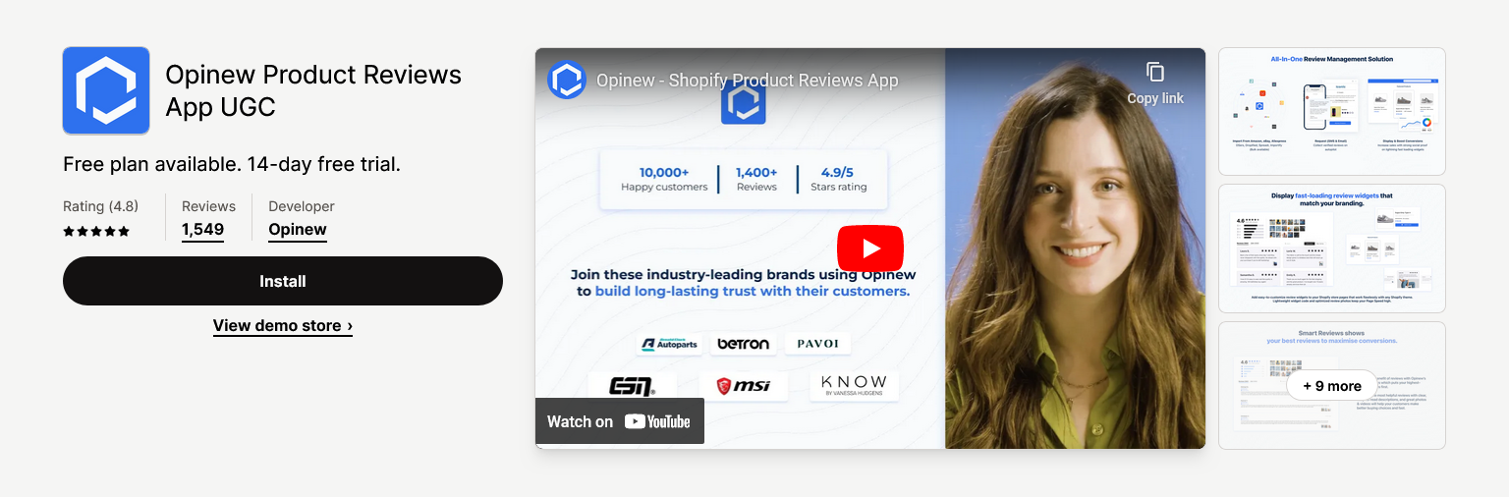This screenshot has width=1509, height=497.
Task: Open the Opinew developer link
Action: [x=298, y=230]
